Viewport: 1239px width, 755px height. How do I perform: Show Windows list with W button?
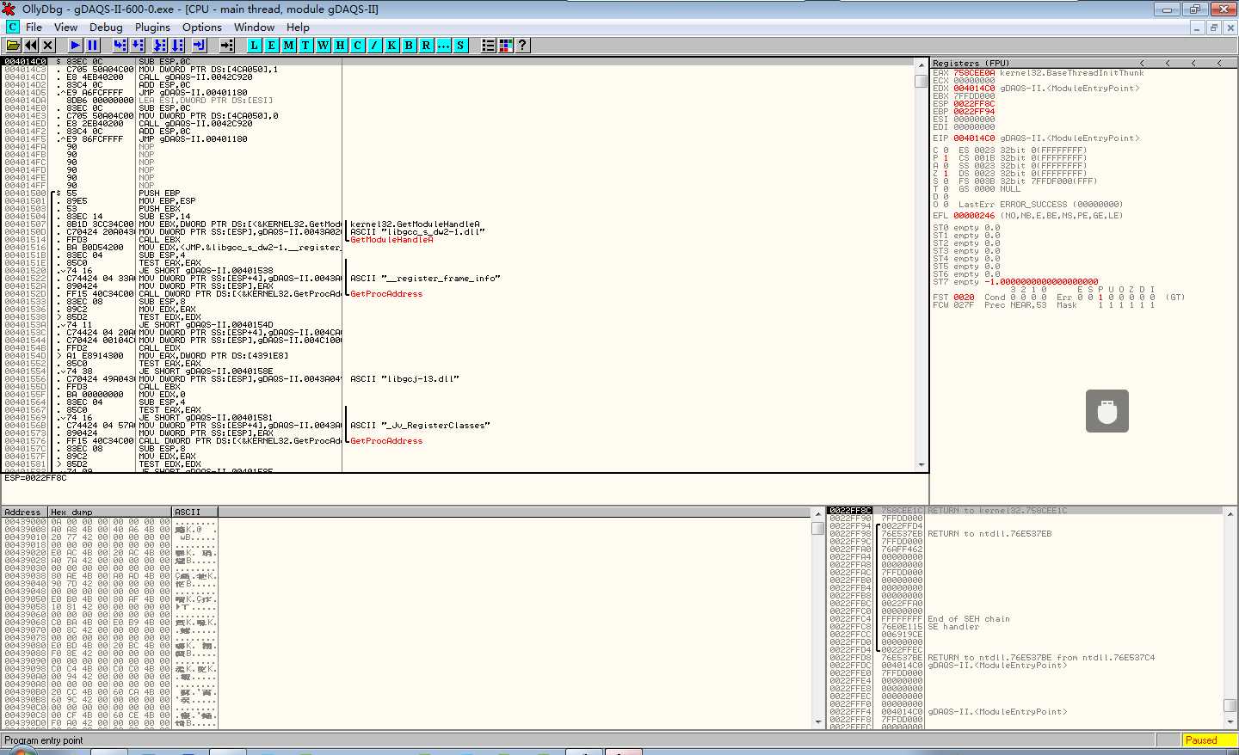click(x=324, y=45)
